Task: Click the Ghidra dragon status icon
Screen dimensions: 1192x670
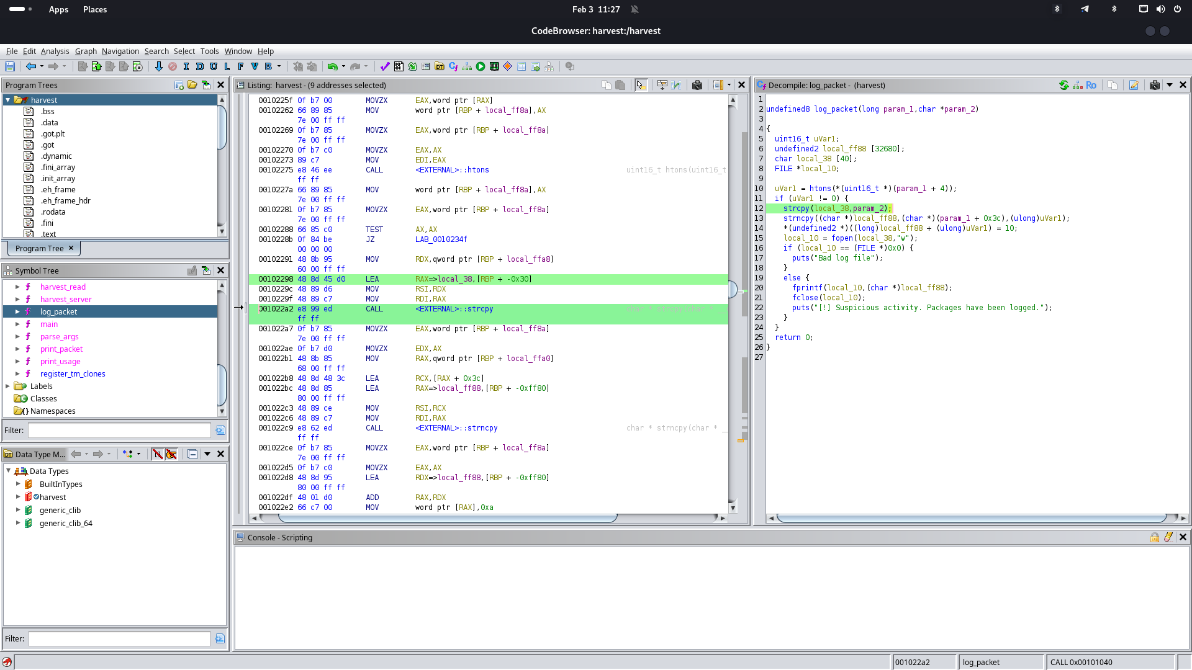Action: tap(7, 662)
